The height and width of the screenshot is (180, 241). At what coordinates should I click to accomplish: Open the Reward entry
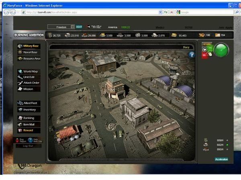pos(29,130)
